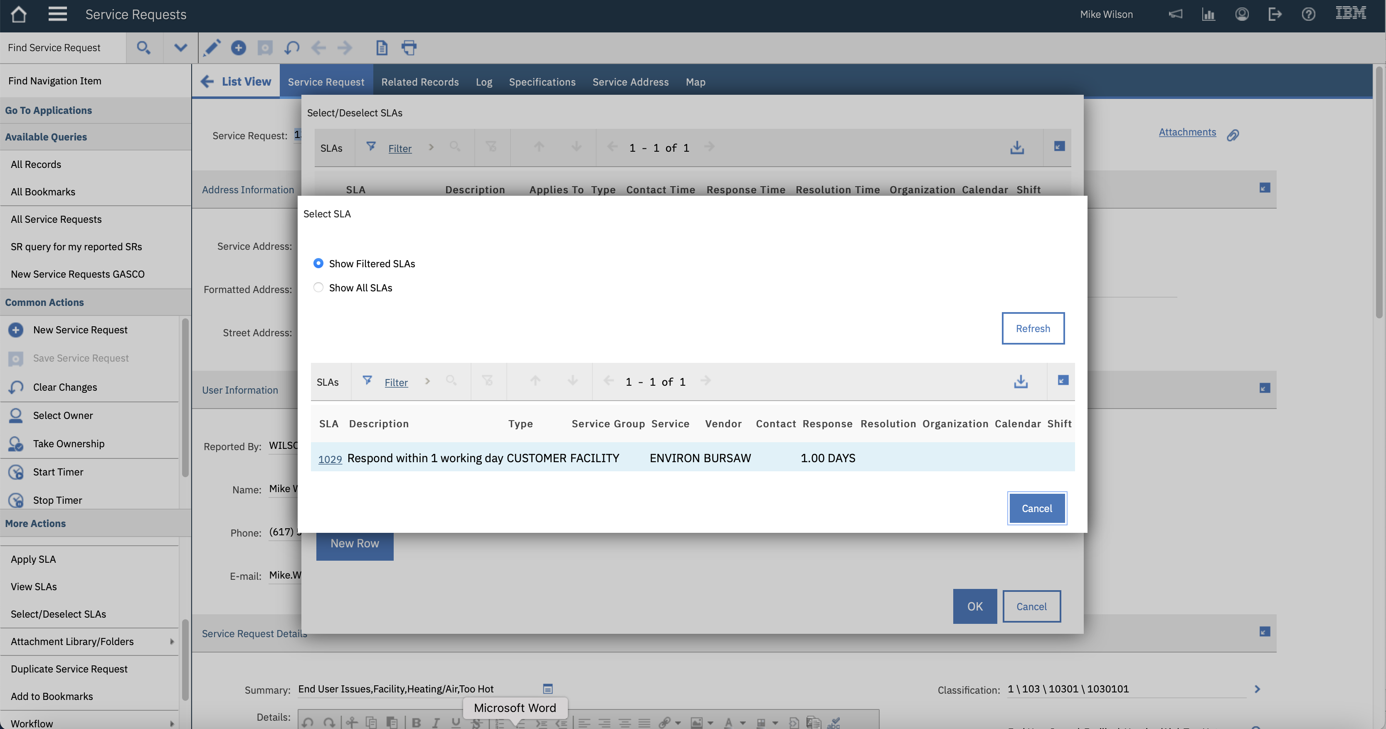This screenshot has height=729, width=1386.
Task: Click the Find Service Request search icon
Action: (143, 48)
